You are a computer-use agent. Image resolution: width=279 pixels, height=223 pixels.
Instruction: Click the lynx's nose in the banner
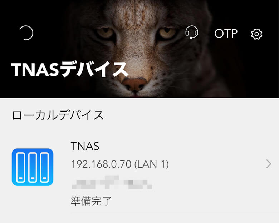(135, 84)
